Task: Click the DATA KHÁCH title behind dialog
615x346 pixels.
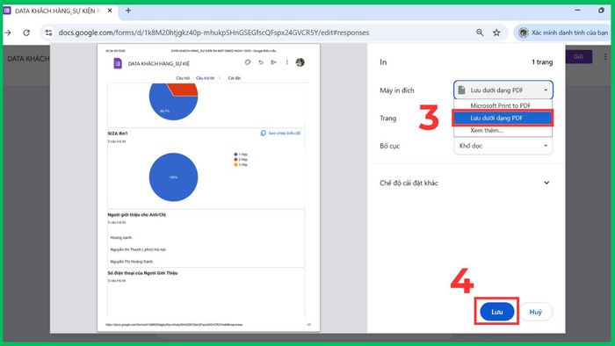Action: coord(28,59)
